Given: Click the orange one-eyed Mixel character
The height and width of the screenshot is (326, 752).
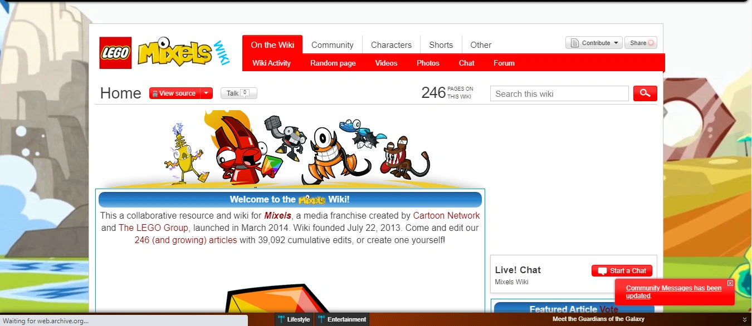Looking at the screenshot, I should tap(335, 156).
